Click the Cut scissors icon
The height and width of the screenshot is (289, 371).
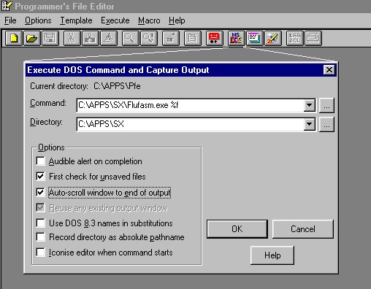click(72, 38)
